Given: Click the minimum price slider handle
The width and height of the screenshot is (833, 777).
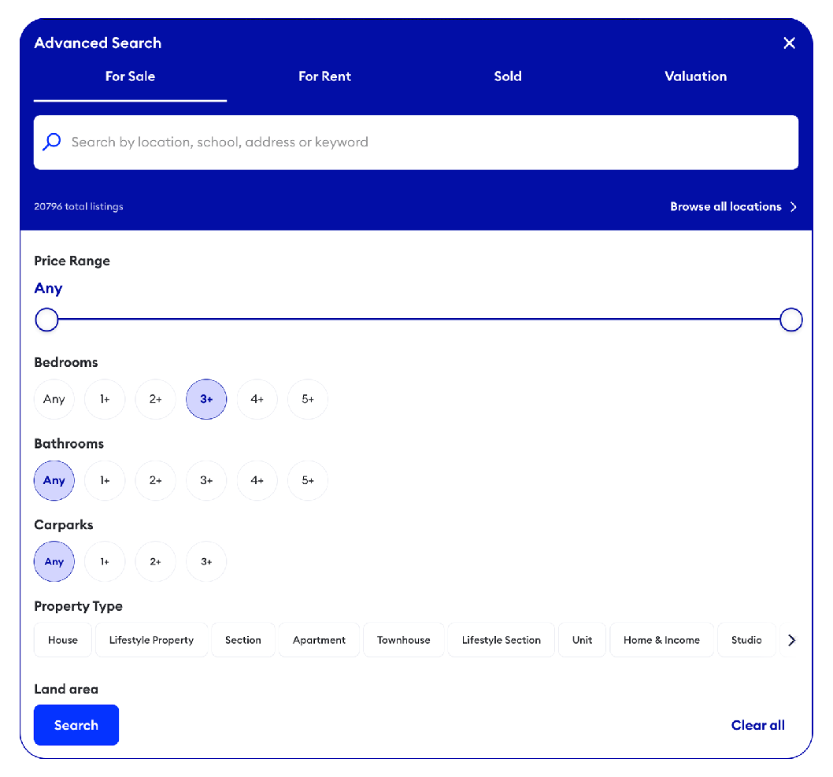Looking at the screenshot, I should click(47, 320).
